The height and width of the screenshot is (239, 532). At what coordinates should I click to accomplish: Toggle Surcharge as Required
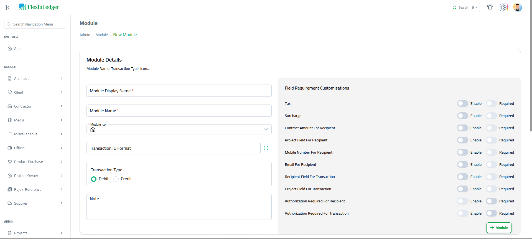[491, 116]
